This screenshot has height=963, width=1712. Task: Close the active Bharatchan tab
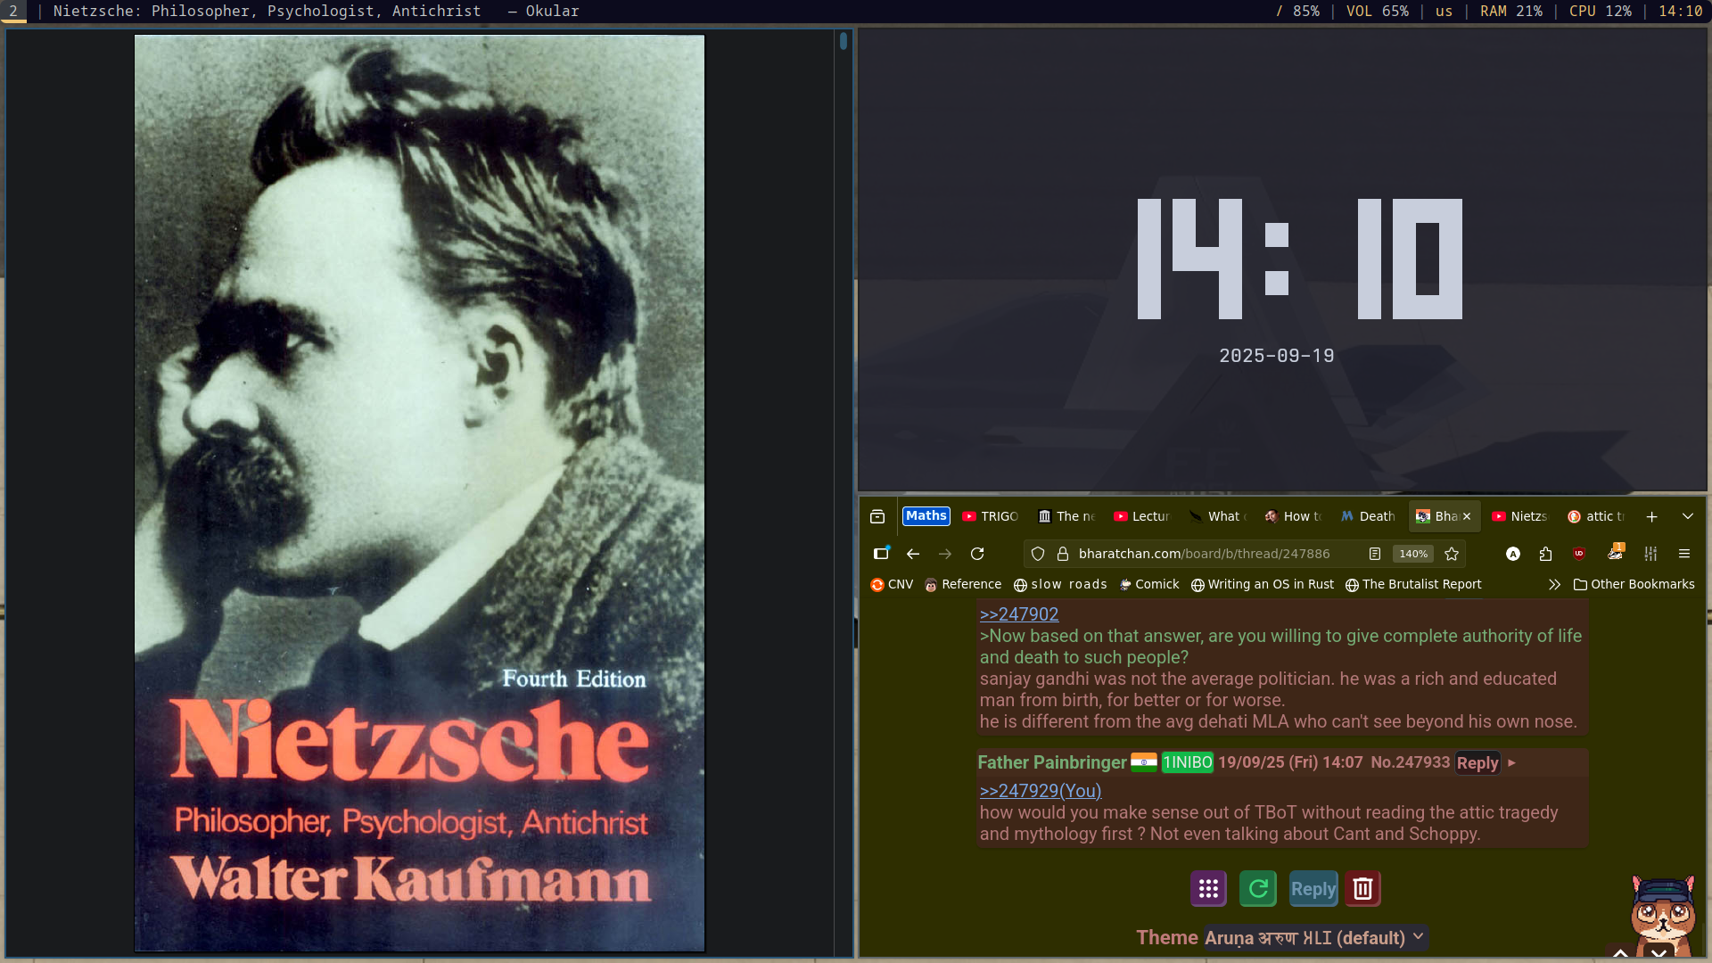(x=1467, y=516)
